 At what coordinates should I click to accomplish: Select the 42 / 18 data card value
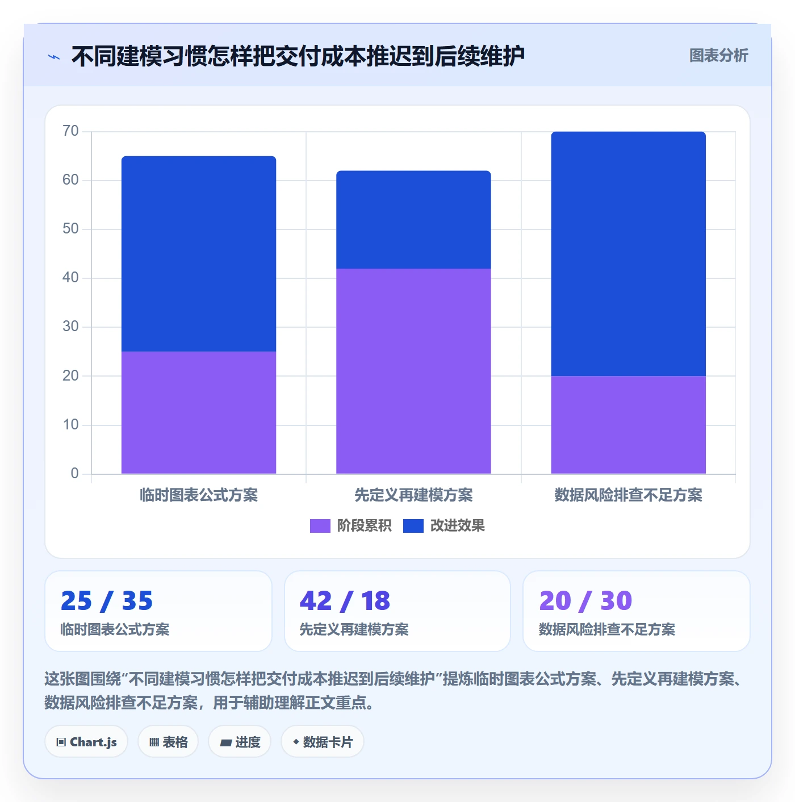pos(345,601)
